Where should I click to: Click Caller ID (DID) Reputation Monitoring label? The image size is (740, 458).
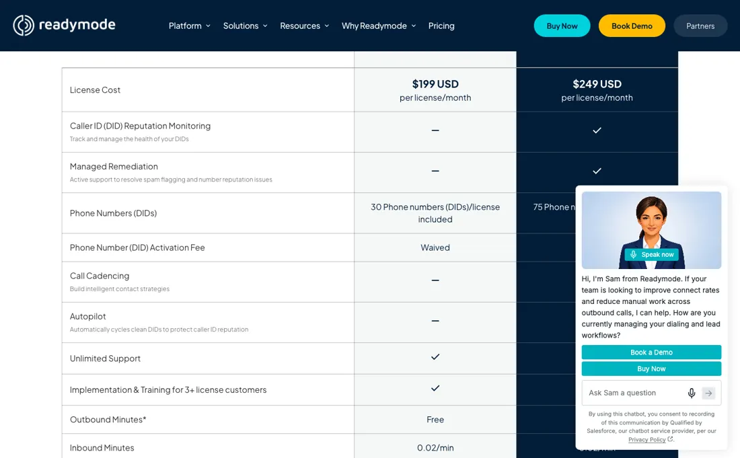tap(140, 126)
